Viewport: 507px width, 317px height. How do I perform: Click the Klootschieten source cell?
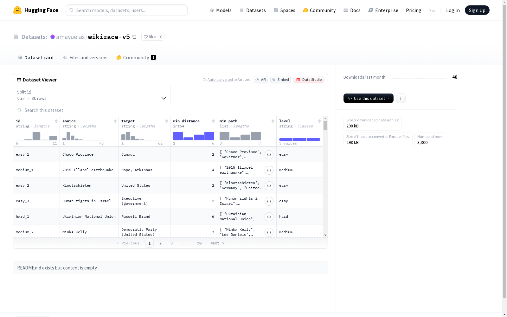point(89,185)
